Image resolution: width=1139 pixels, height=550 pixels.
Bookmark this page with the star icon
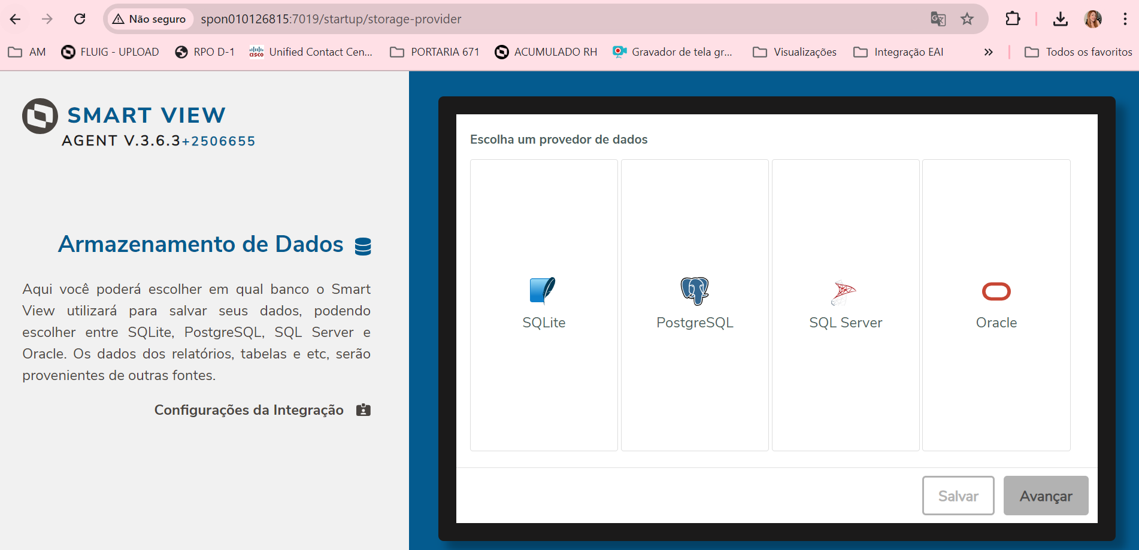pyautogui.click(x=967, y=19)
